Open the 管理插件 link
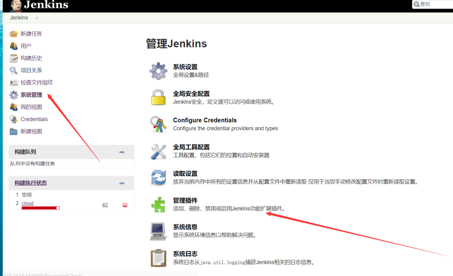 point(185,201)
